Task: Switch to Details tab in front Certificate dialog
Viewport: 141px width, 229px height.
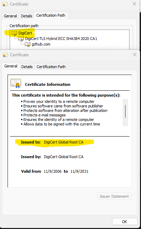Action: click(27, 67)
